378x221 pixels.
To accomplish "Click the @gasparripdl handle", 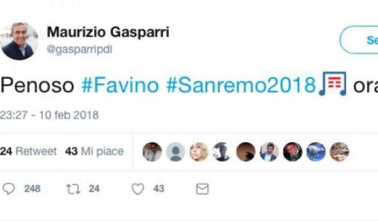I will 79,50.
